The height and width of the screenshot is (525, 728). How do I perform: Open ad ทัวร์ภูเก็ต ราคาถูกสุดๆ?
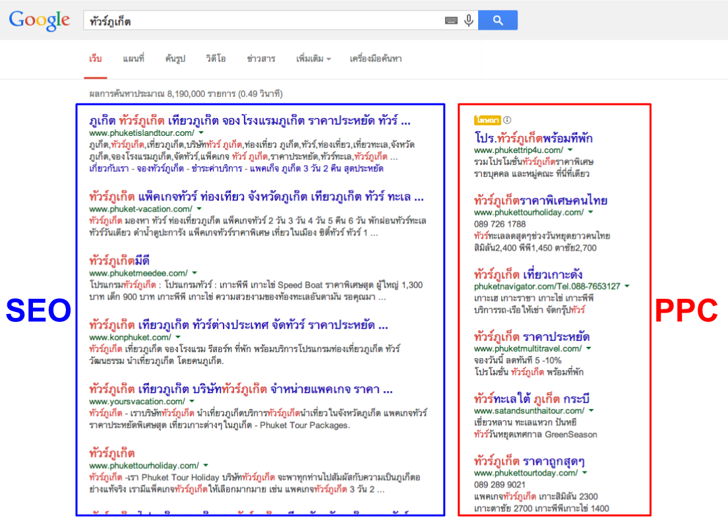coord(530,461)
